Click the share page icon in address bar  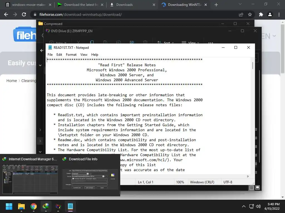click(241, 14)
